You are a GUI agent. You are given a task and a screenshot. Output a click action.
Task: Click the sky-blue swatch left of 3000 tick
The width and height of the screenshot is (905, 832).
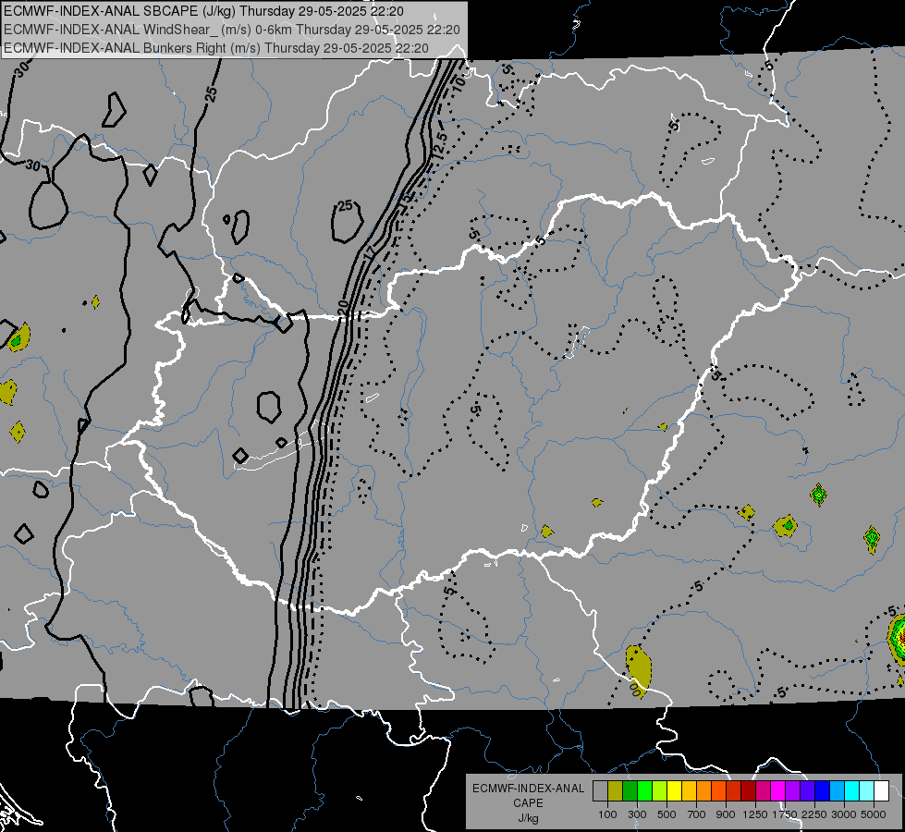pyautogui.click(x=837, y=790)
